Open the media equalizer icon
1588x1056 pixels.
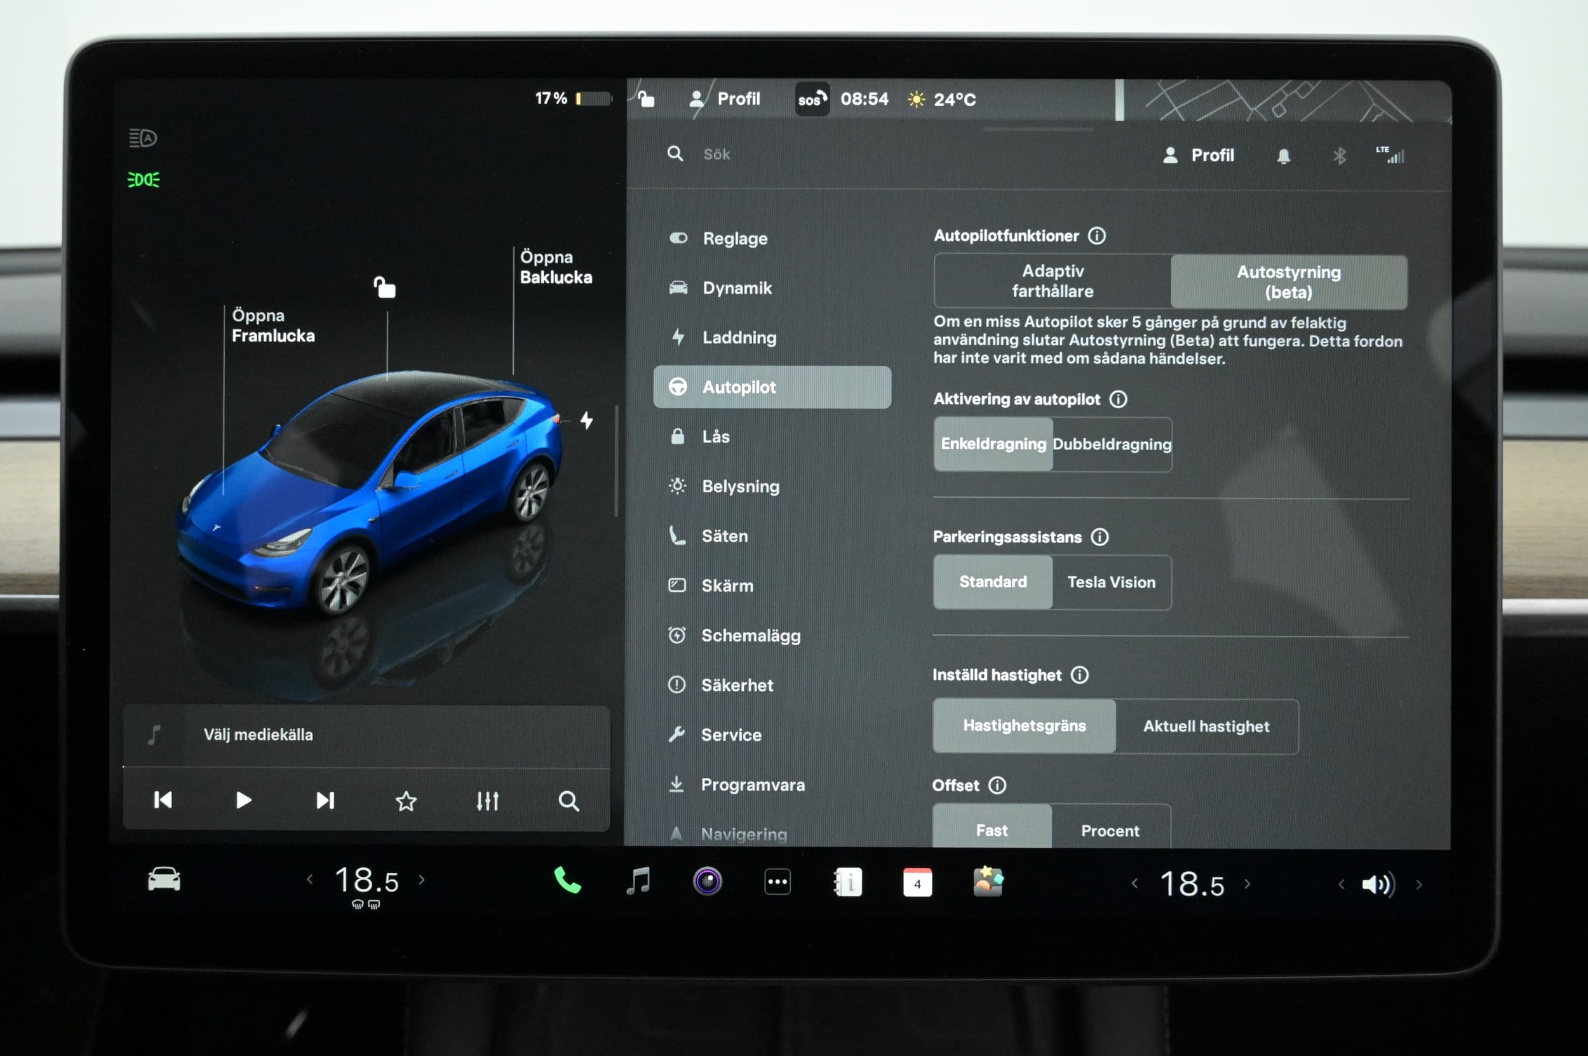click(487, 801)
